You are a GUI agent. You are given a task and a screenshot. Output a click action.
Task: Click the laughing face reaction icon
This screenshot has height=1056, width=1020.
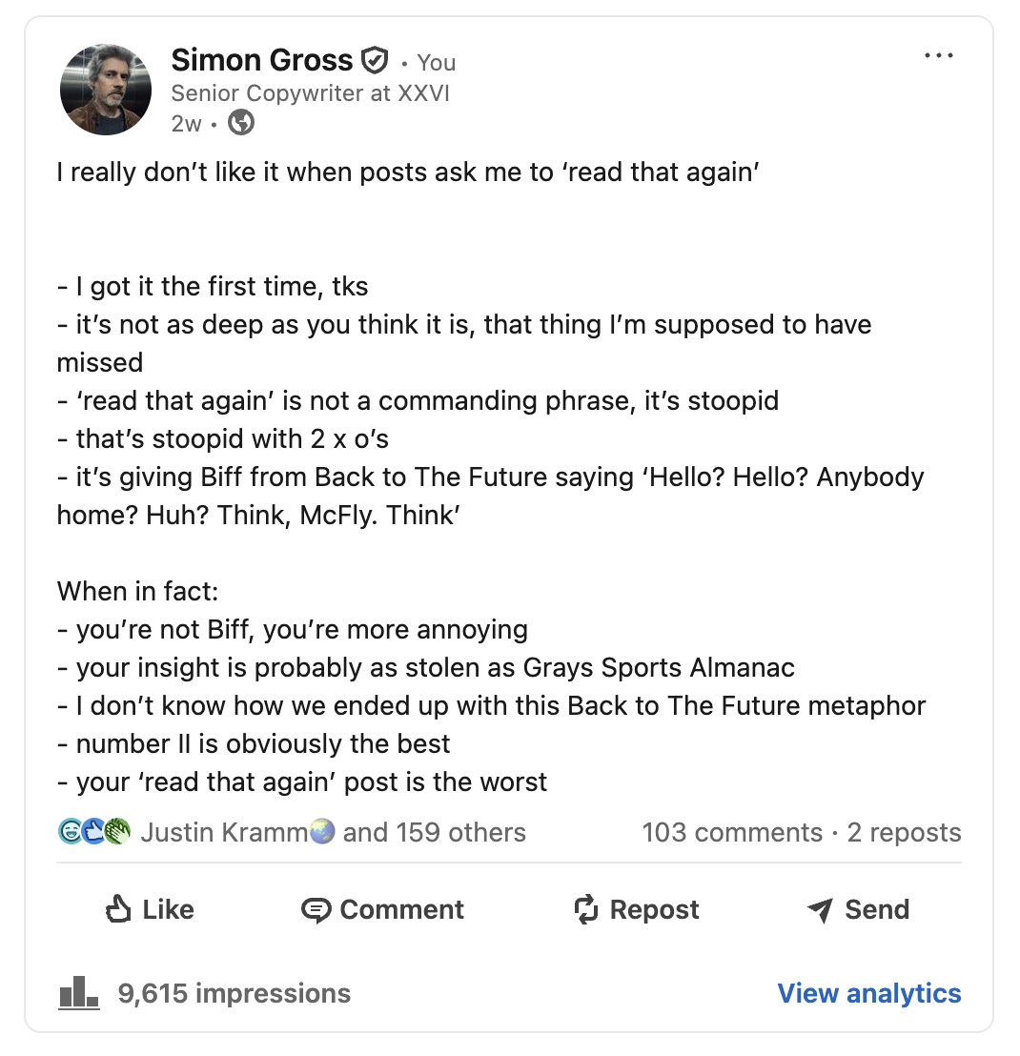(x=71, y=832)
